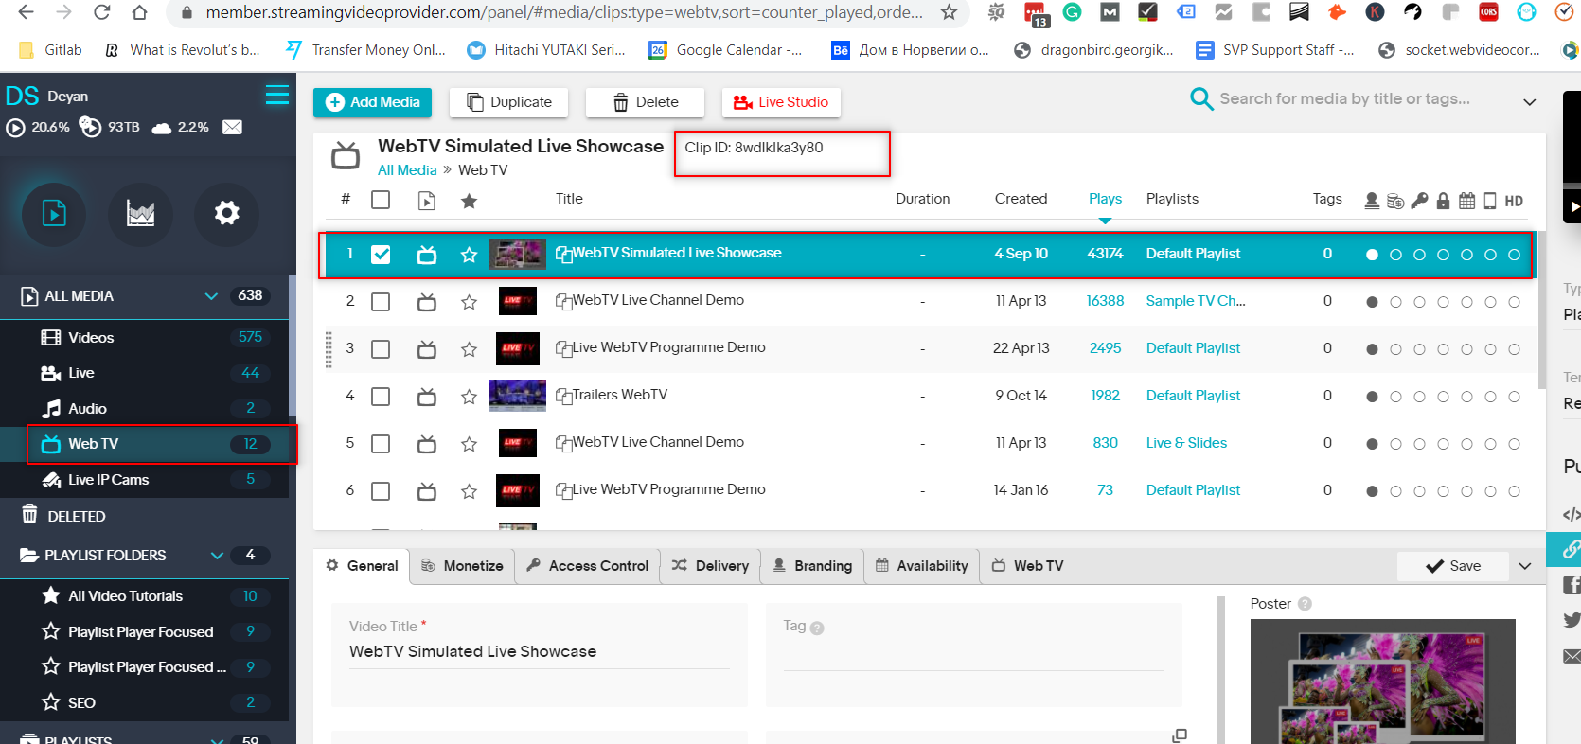1581x744 pixels.
Task: Click the statistics chart icon
Action: [x=140, y=214]
